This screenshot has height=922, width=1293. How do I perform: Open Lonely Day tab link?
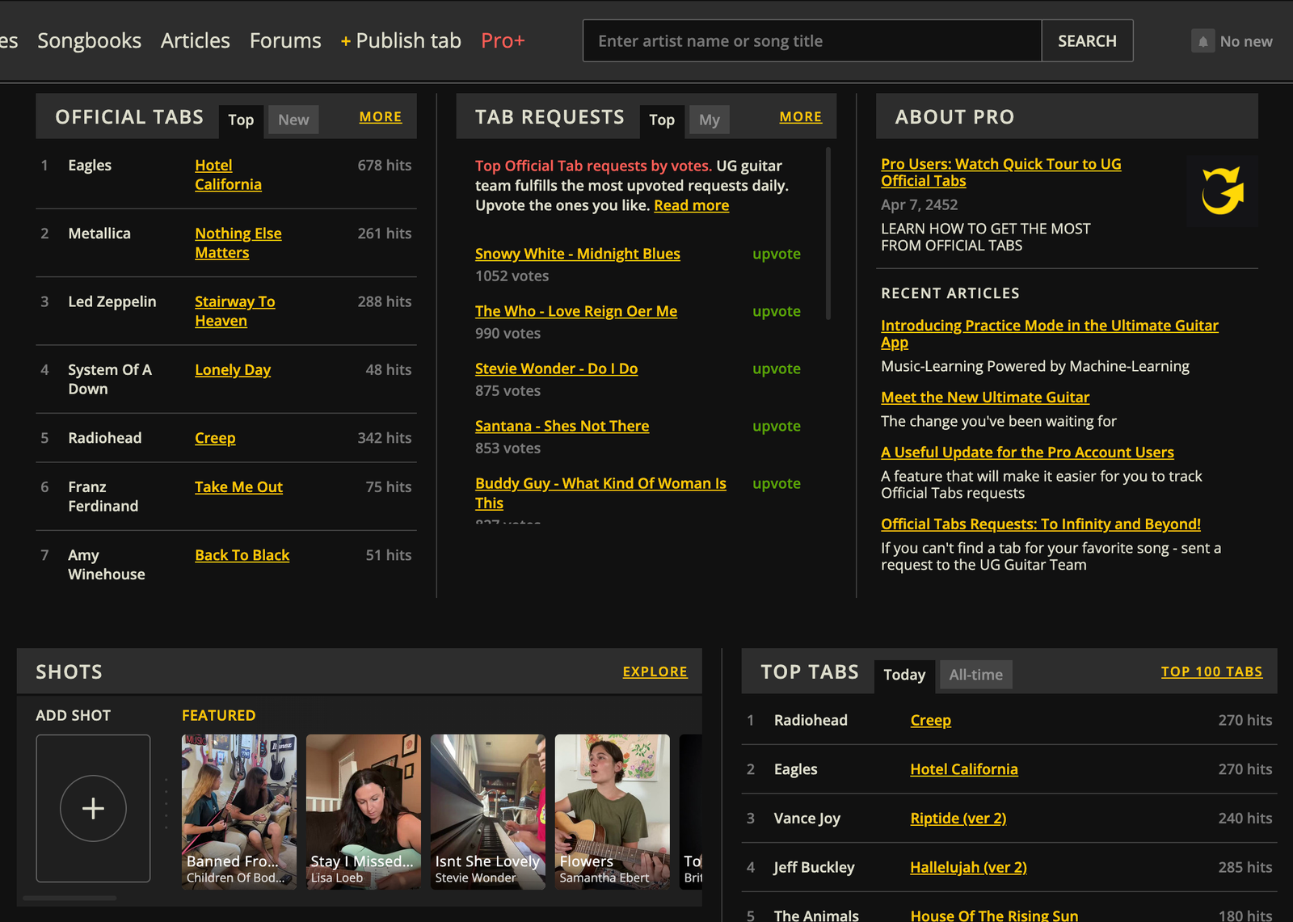[x=233, y=370]
